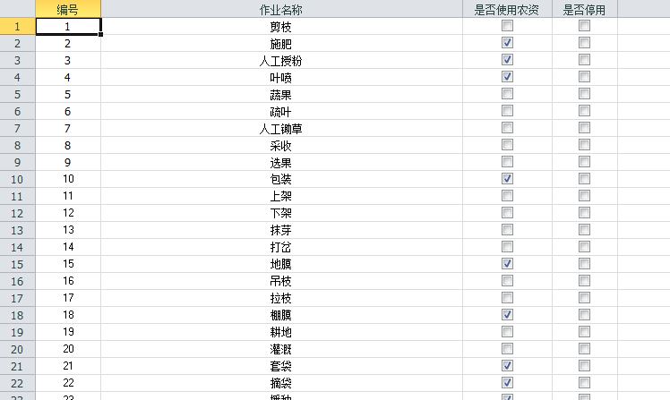The width and height of the screenshot is (670, 400).
Task: Click the 人工授粉 cell
Action: click(281, 61)
